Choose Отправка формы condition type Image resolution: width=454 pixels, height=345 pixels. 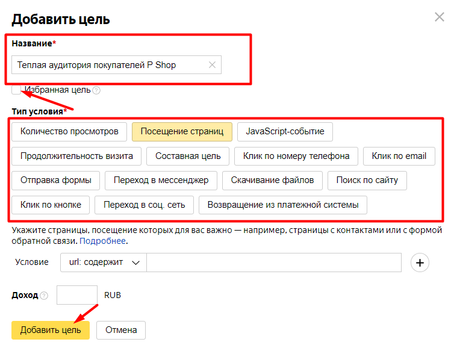pos(55,181)
